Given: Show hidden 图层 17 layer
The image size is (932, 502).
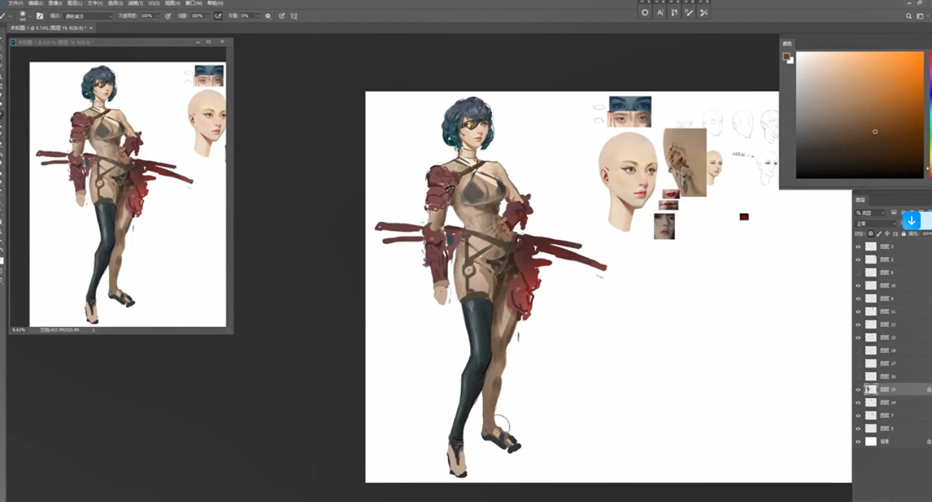Looking at the screenshot, I should [858, 363].
